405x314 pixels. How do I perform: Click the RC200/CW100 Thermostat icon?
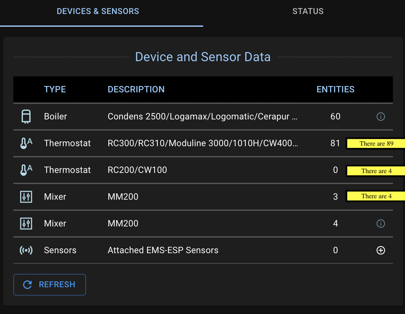[26, 170]
